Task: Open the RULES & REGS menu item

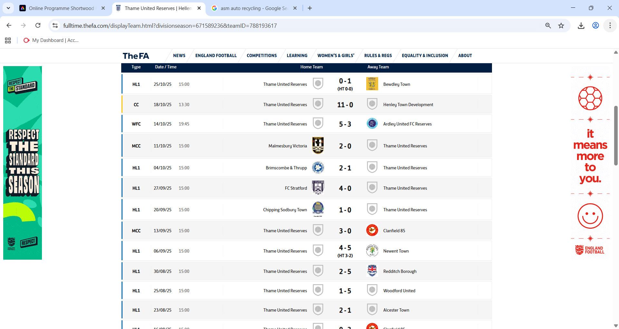Action: [378, 55]
